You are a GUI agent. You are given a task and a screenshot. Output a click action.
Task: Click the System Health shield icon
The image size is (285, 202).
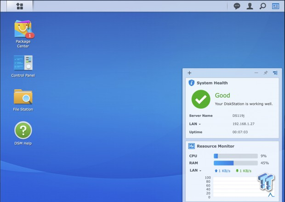(x=191, y=83)
